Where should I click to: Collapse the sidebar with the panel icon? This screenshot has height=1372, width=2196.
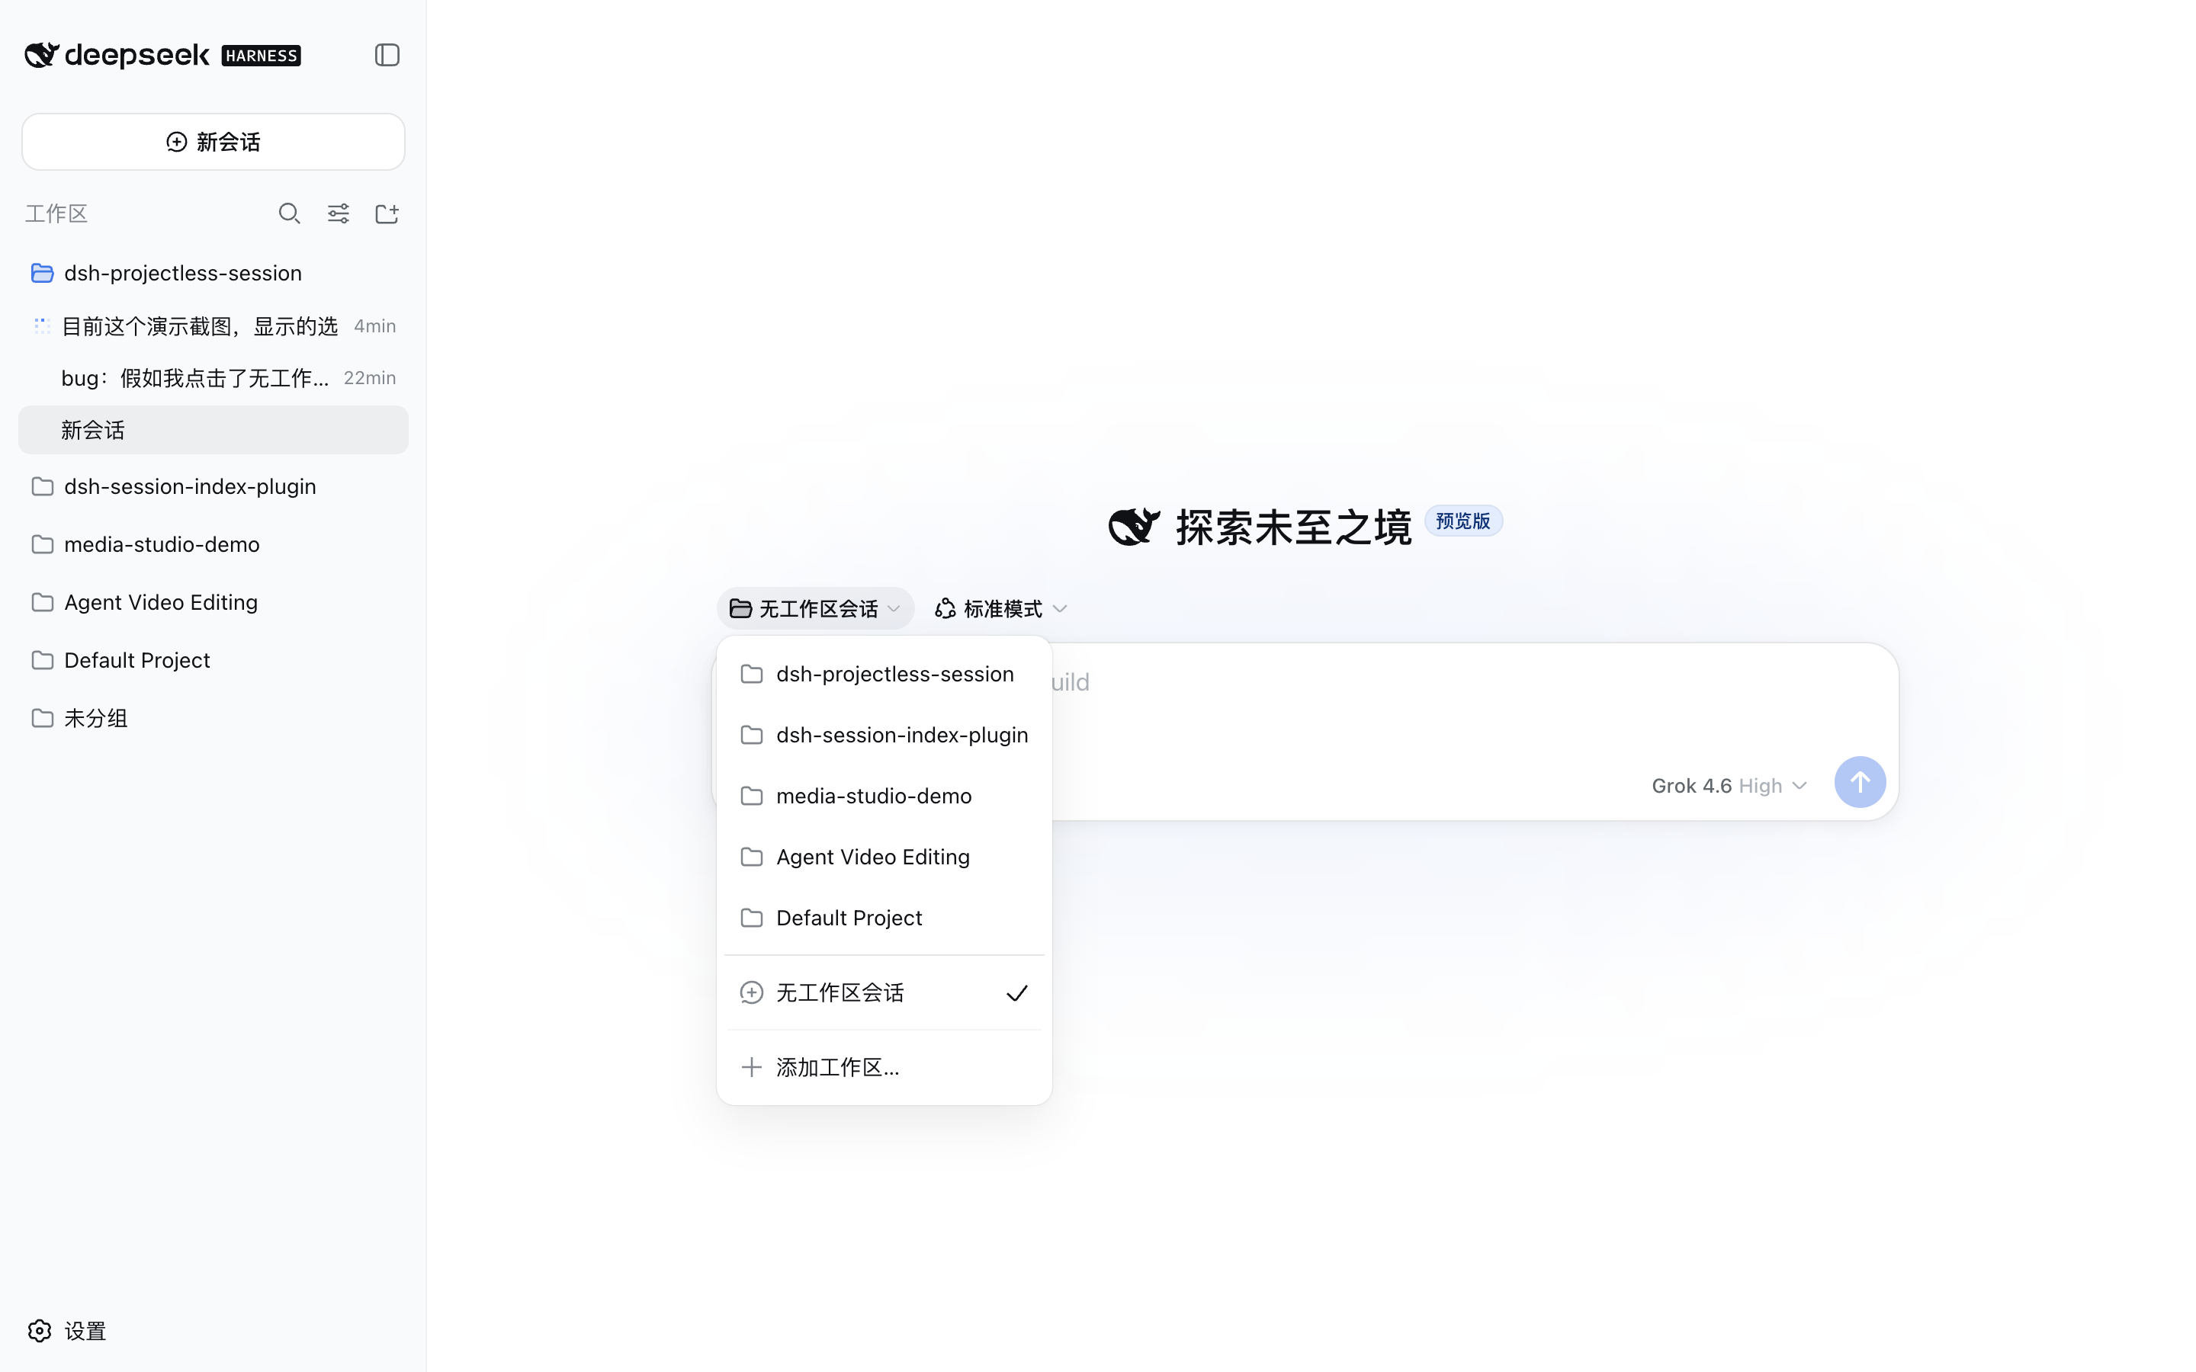click(x=387, y=56)
